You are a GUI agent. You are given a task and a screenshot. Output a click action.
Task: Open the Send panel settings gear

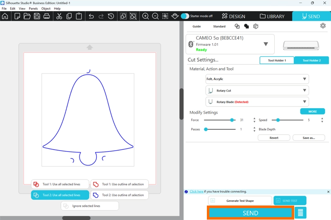[x=323, y=26]
